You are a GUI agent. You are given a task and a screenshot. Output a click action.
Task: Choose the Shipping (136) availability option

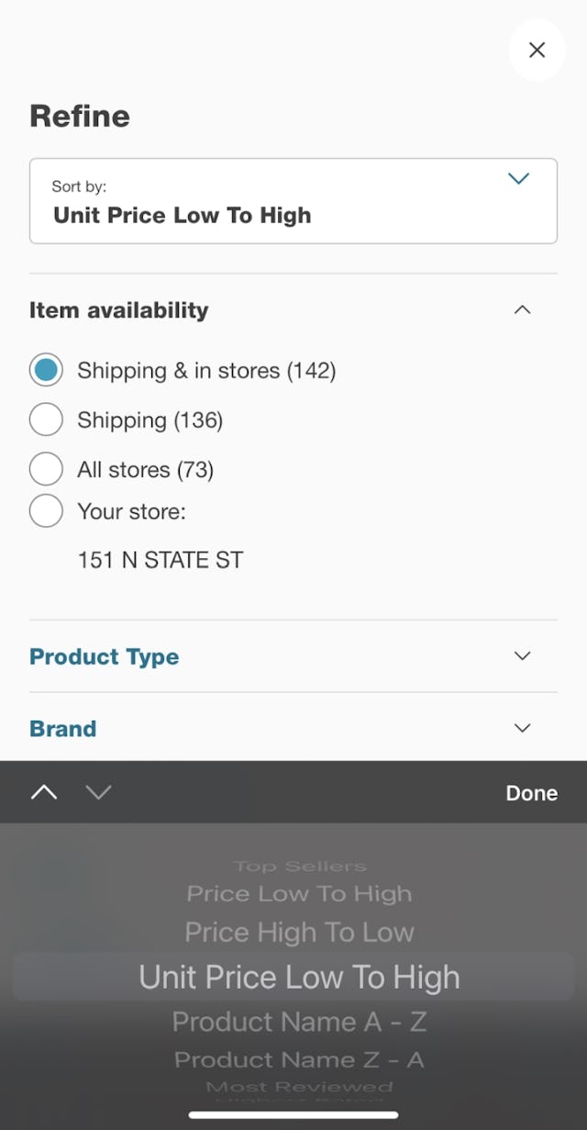pos(46,420)
